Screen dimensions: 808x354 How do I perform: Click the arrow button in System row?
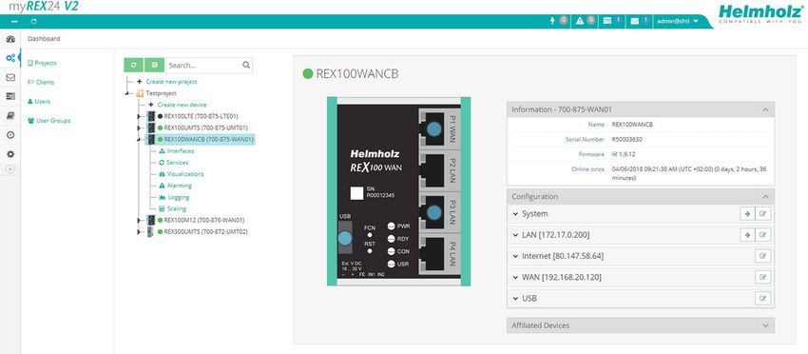[747, 214]
